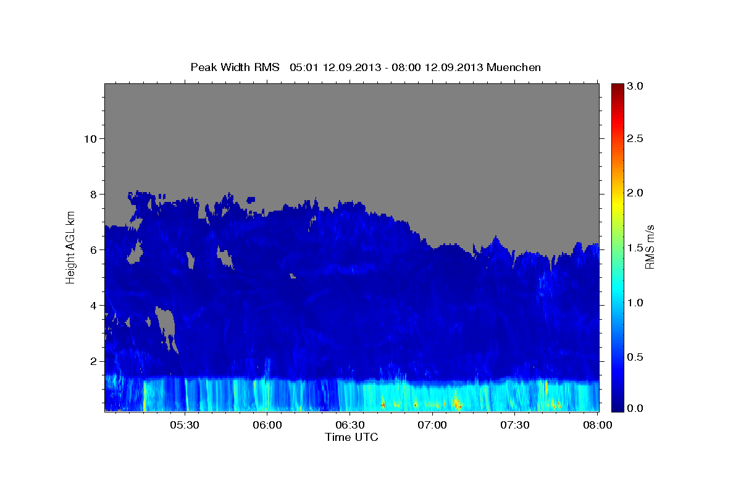Click the 'RMS m/s' colorbar label

coord(649,247)
